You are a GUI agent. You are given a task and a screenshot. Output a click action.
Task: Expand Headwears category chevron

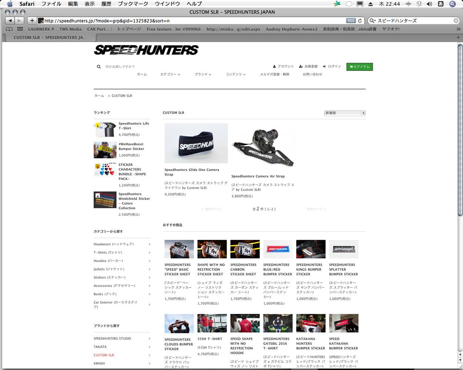pyautogui.click(x=149, y=244)
